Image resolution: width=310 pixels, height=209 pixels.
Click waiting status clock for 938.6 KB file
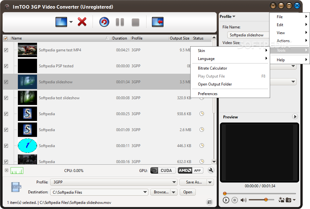pos(202,114)
